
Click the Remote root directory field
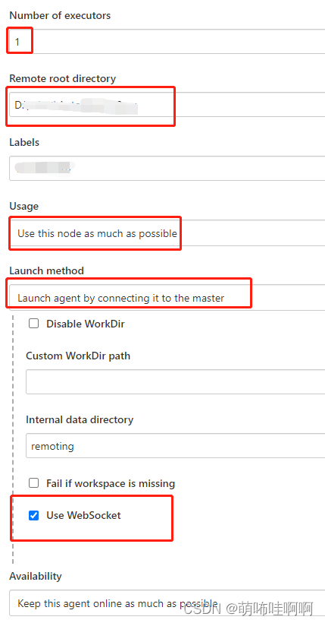(x=167, y=105)
